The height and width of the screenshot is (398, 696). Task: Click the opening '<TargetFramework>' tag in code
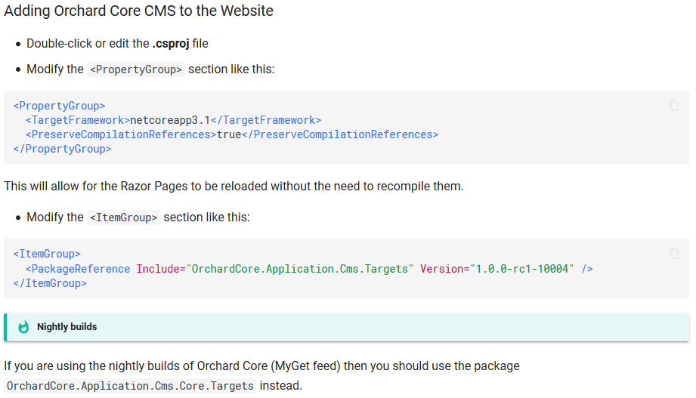[x=78, y=120]
